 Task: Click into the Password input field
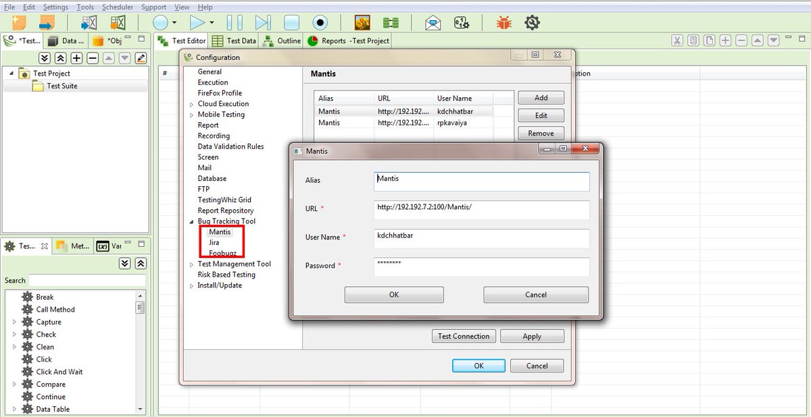tap(482, 267)
